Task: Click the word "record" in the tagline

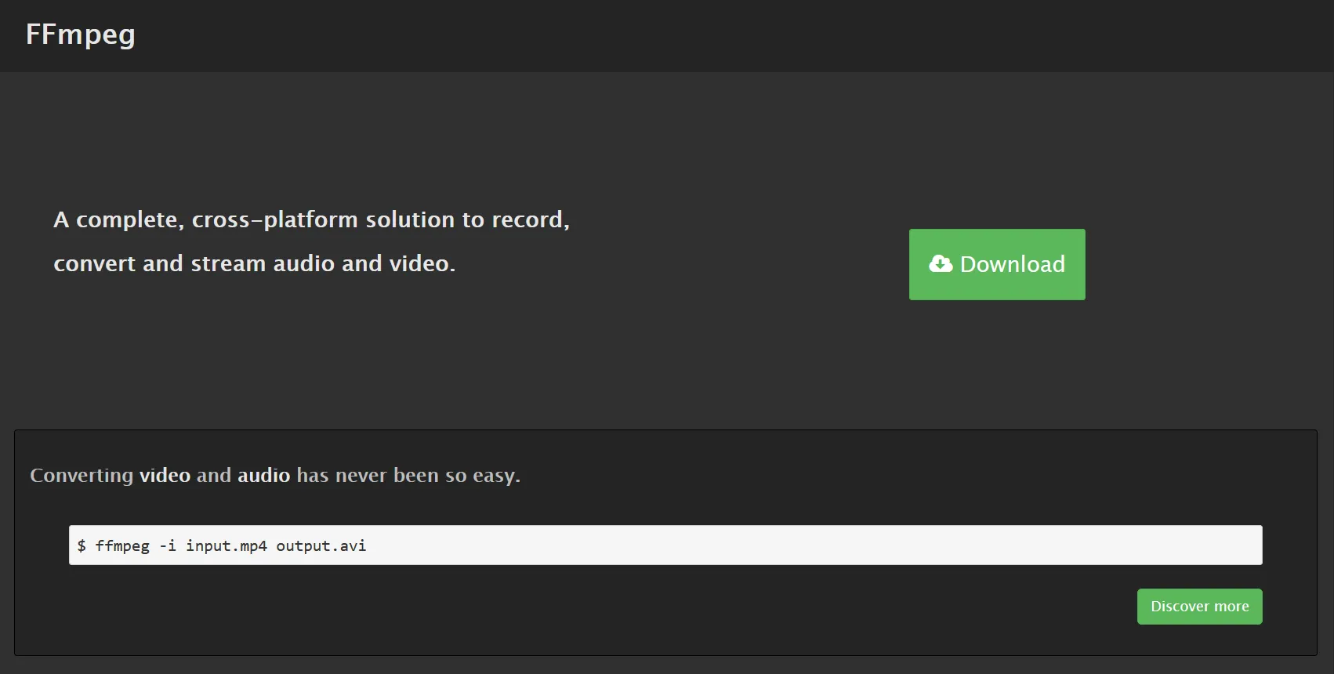Action: tap(527, 220)
